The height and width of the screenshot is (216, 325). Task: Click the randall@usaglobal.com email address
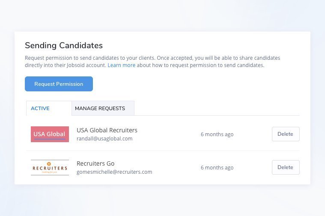104,139
